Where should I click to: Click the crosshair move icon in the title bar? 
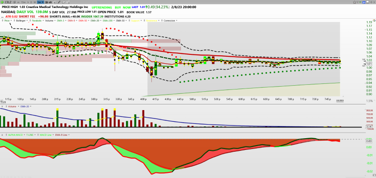click(x=371, y=2)
